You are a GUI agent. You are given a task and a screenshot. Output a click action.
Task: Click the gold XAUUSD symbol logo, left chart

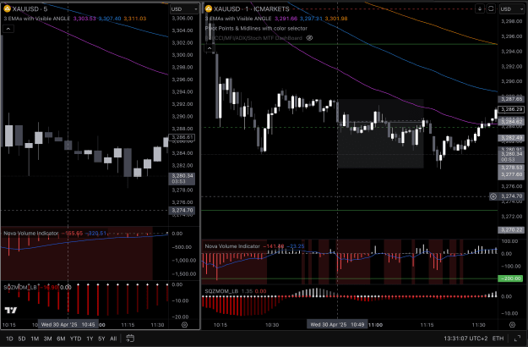point(7,8)
